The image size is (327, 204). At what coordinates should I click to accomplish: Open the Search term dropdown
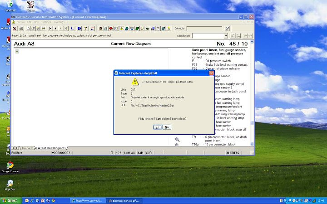tap(225, 36)
